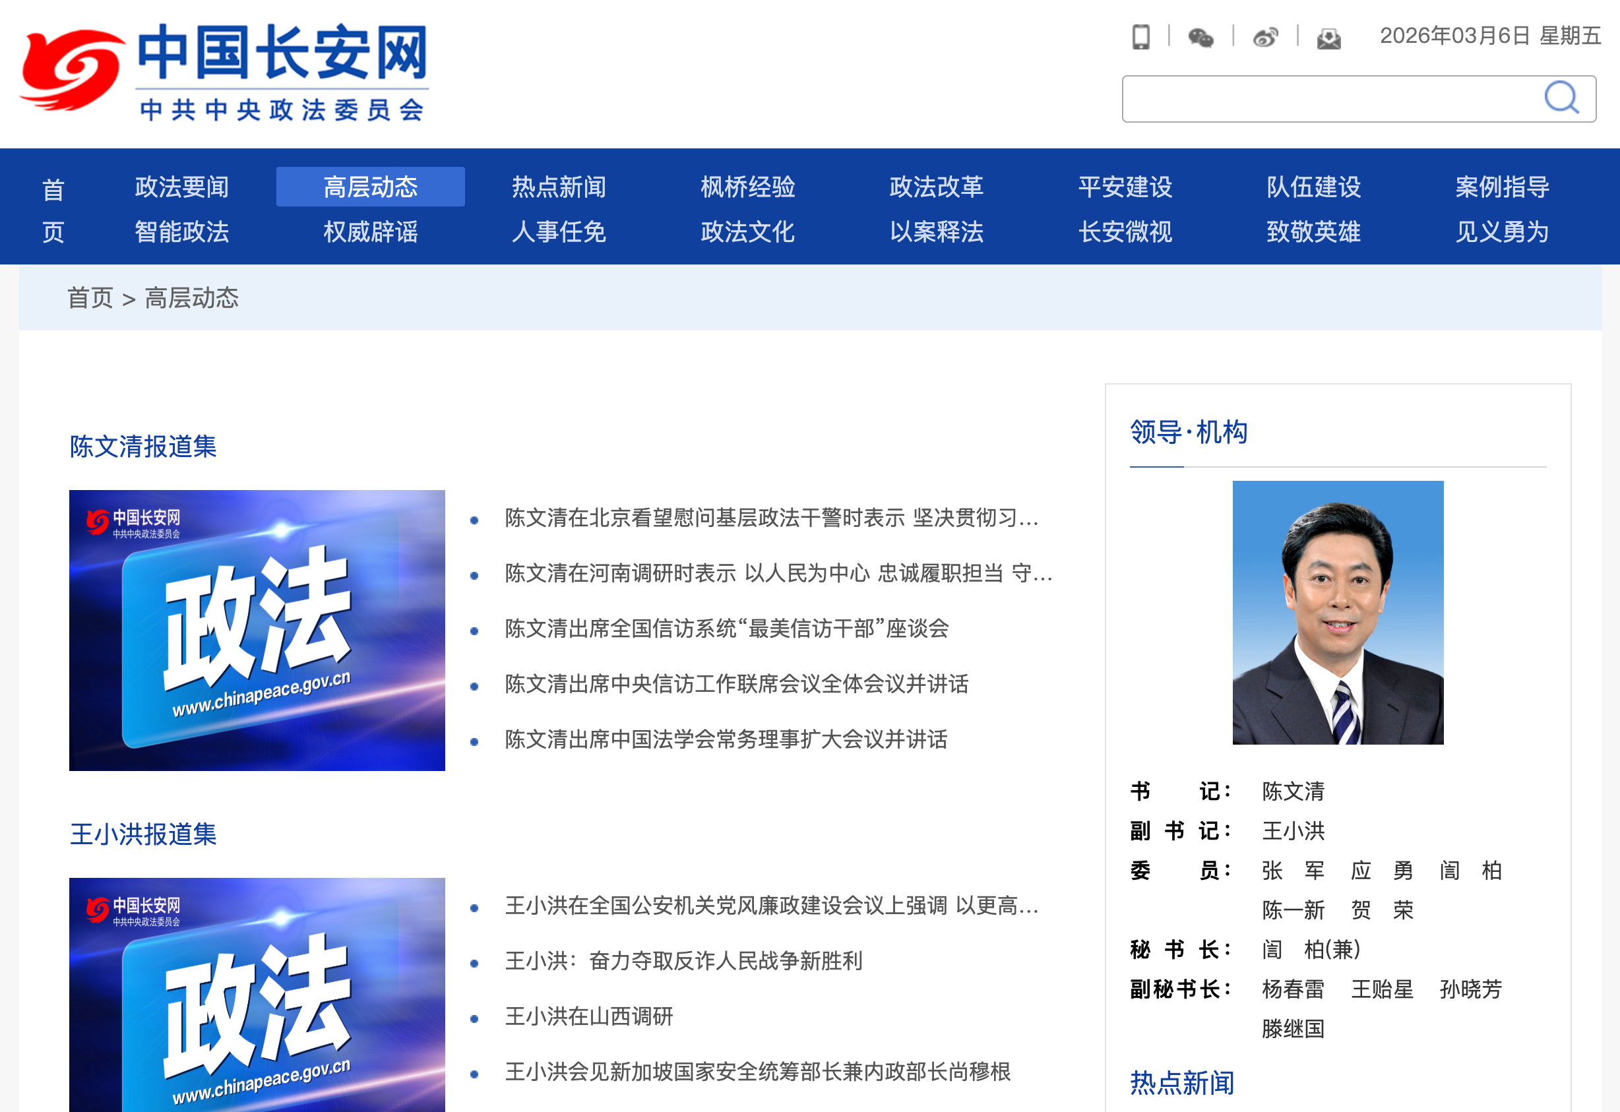The height and width of the screenshot is (1112, 1620).
Task: Open article 陈文清在河南调研时表示
Action: pyautogui.click(x=777, y=573)
